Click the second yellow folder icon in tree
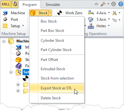Screen dimensions: 124x112 tap(26, 91)
